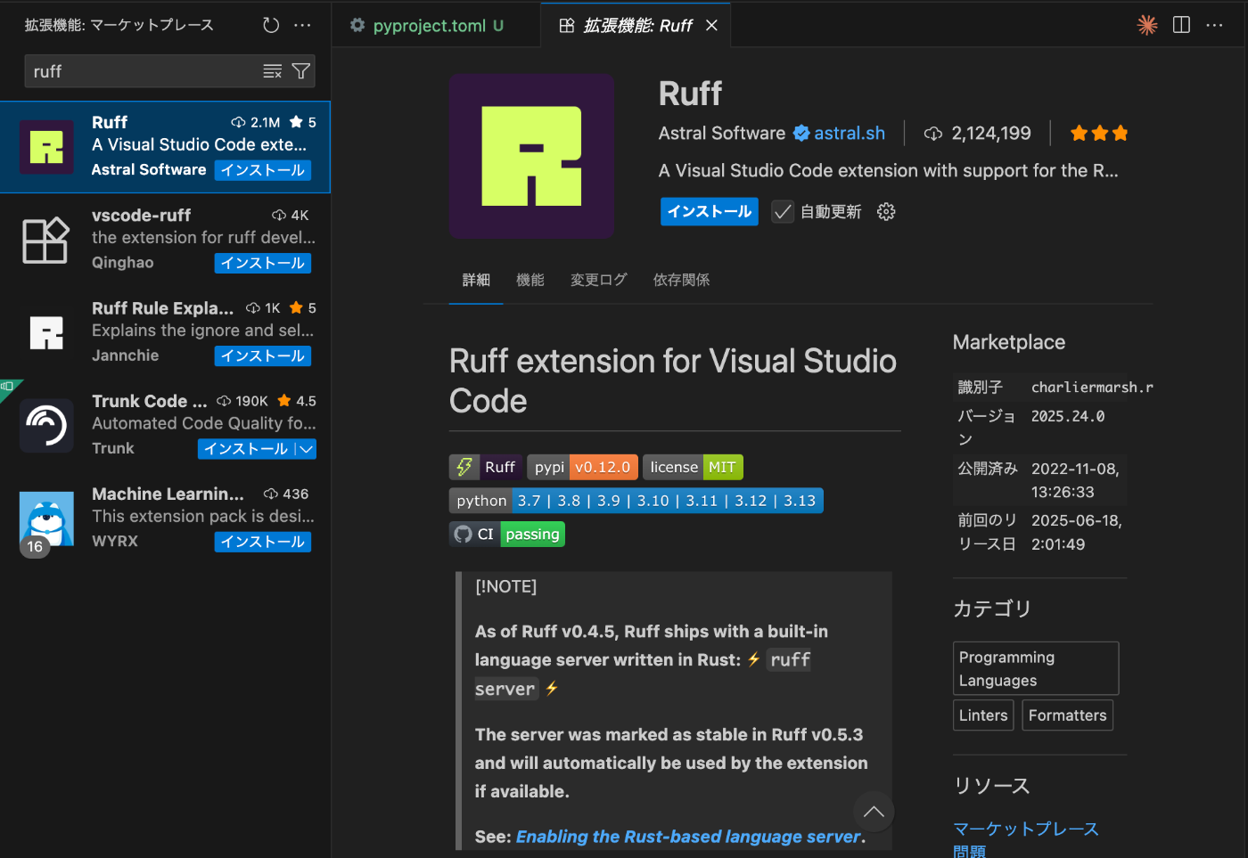The image size is (1248, 858).
Task: Open the 問題 resource link
Action: coord(969,852)
